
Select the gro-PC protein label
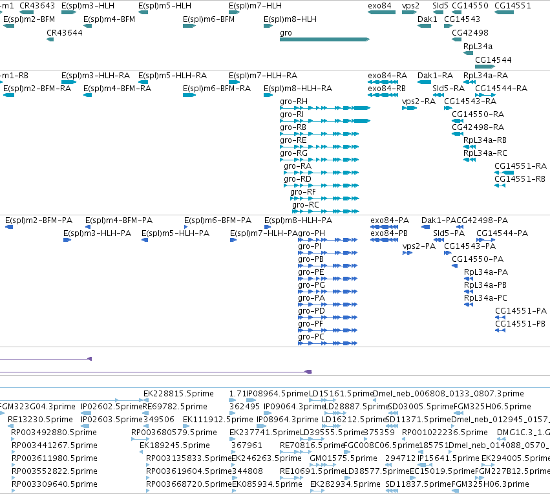point(311,337)
